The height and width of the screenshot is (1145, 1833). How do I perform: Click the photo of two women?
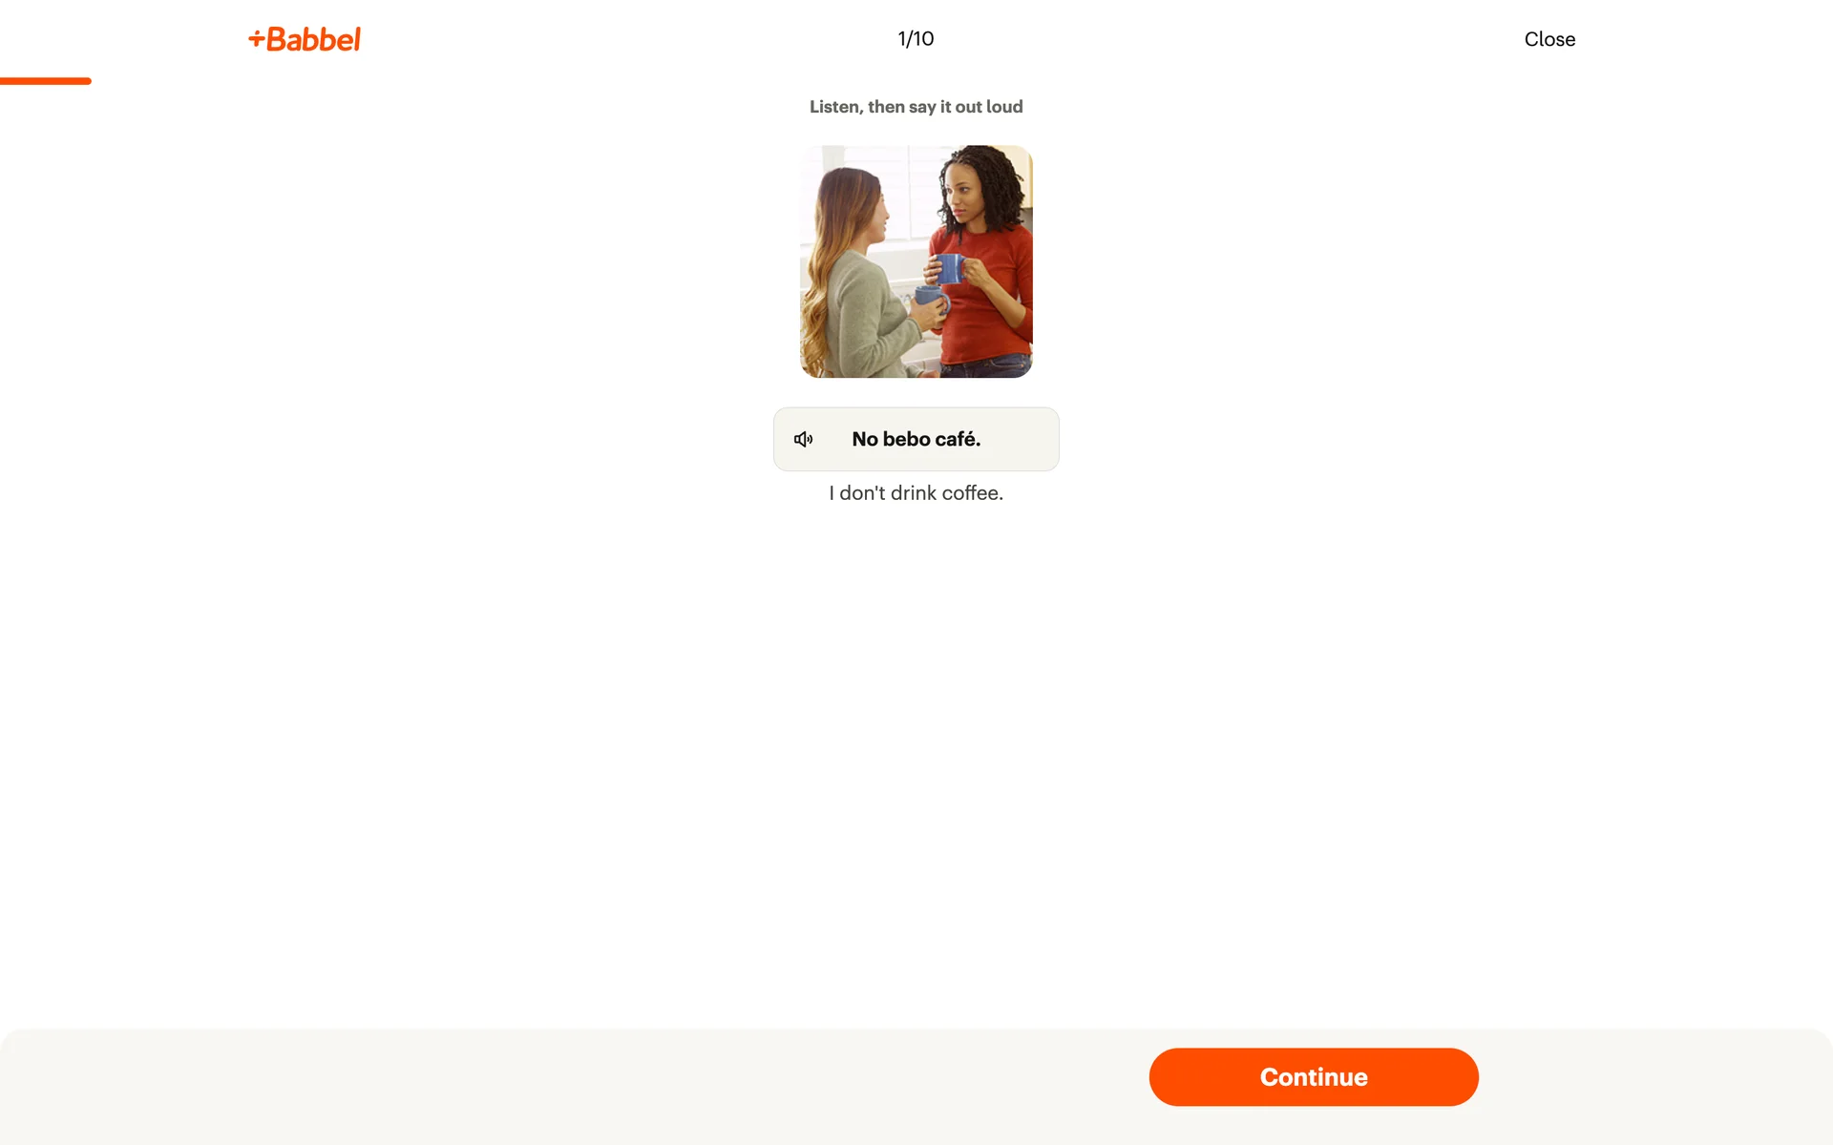(x=916, y=261)
